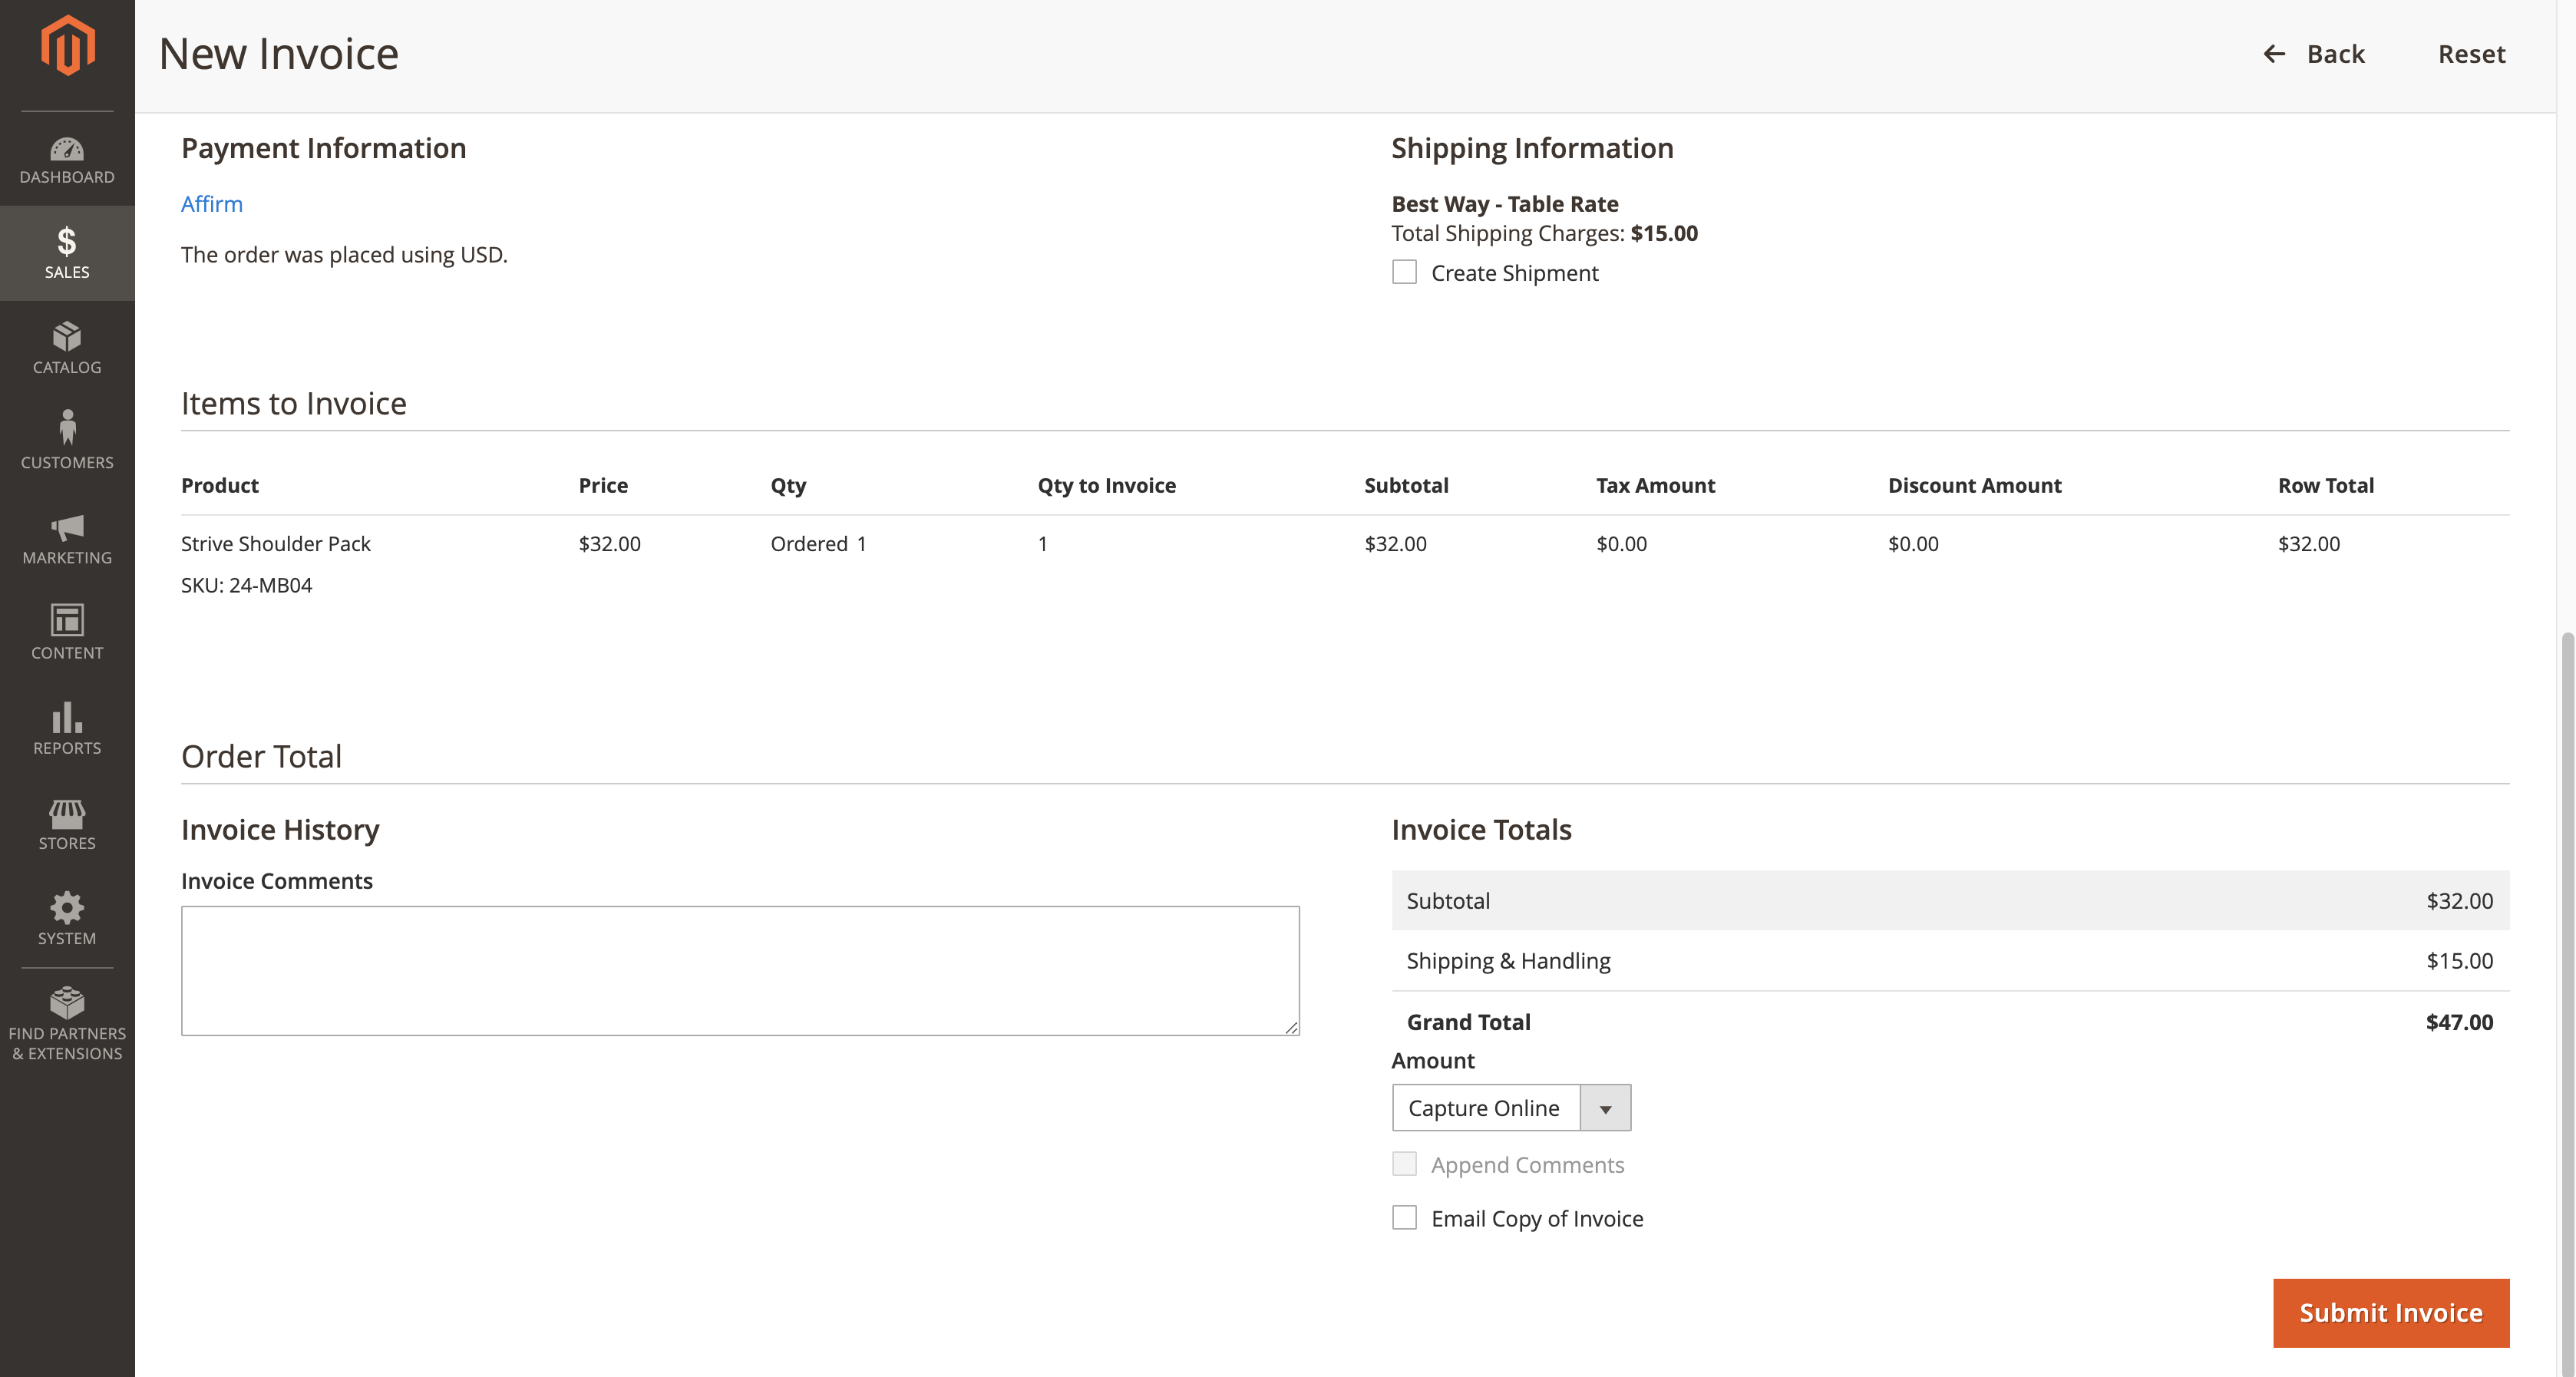
Task: Click the Back label text
Action: pos(2335,54)
